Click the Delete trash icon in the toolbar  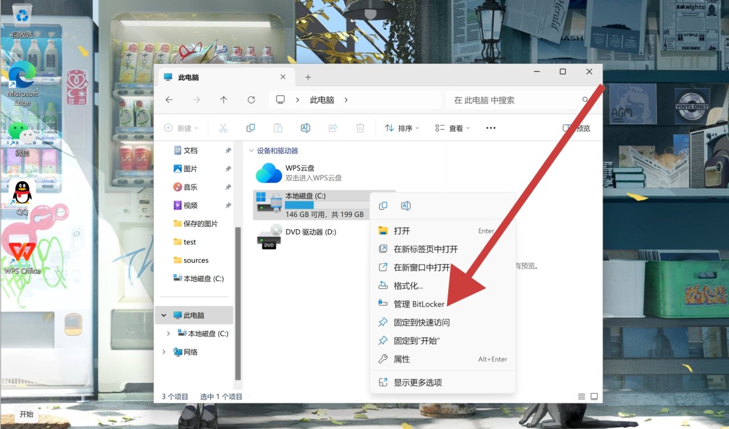pos(360,128)
